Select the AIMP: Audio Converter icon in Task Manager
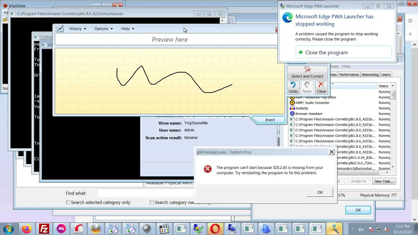Viewport: 418px width, 235px height. click(x=292, y=103)
